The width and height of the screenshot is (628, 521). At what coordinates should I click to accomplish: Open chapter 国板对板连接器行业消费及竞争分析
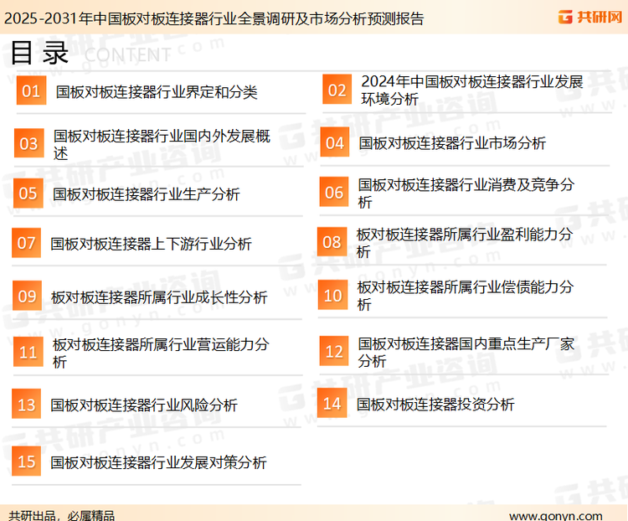click(x=466, y=193)
